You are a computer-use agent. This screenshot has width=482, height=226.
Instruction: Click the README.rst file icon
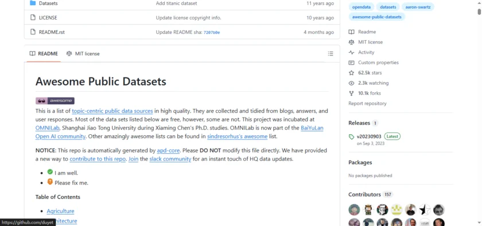(33, 32)
